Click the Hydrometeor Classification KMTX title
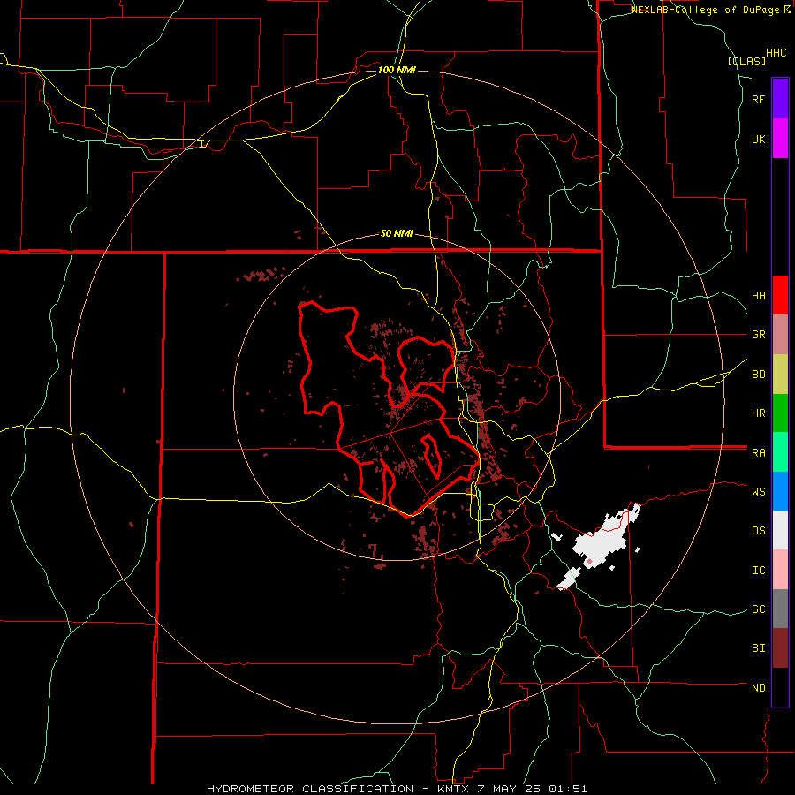Image resolution: width=795 pixels, height=795 pixels. pyautogui.click(x=397, y=789)
